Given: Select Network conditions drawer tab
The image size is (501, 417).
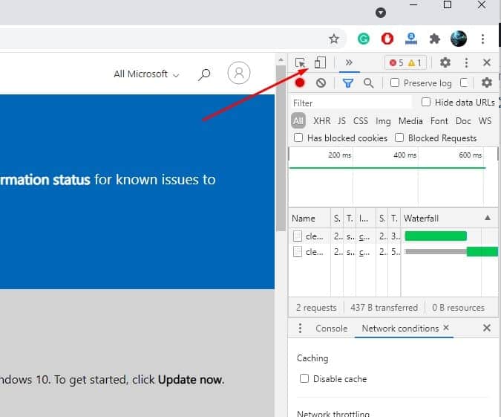Looking at the screenshot, I should click(x=400, y=329).
